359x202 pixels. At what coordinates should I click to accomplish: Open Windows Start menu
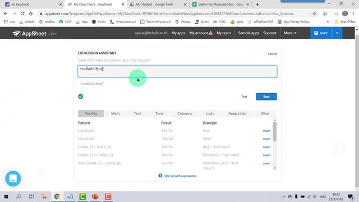[6, 196]
